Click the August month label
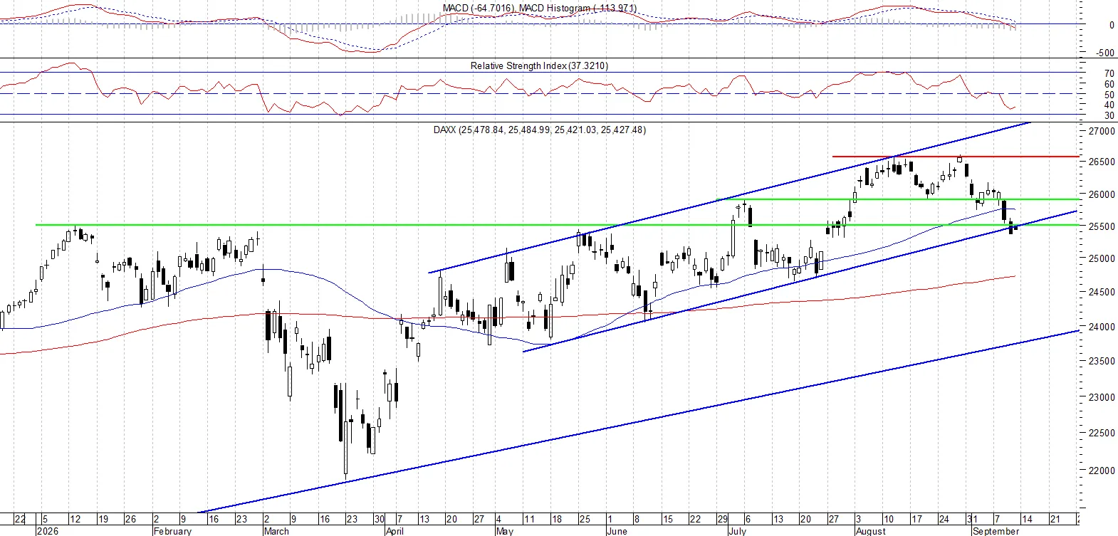1118x536 pixels. pos(870,531)
